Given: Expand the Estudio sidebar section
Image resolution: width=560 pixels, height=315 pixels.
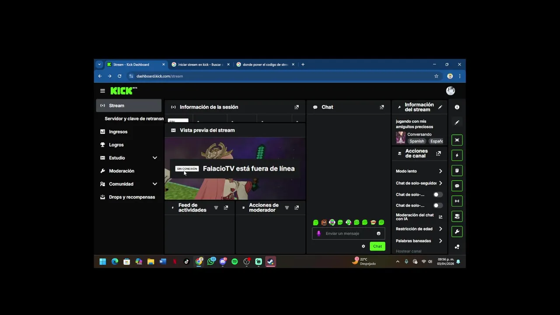Looking at the screenshot, I should 154,158.
